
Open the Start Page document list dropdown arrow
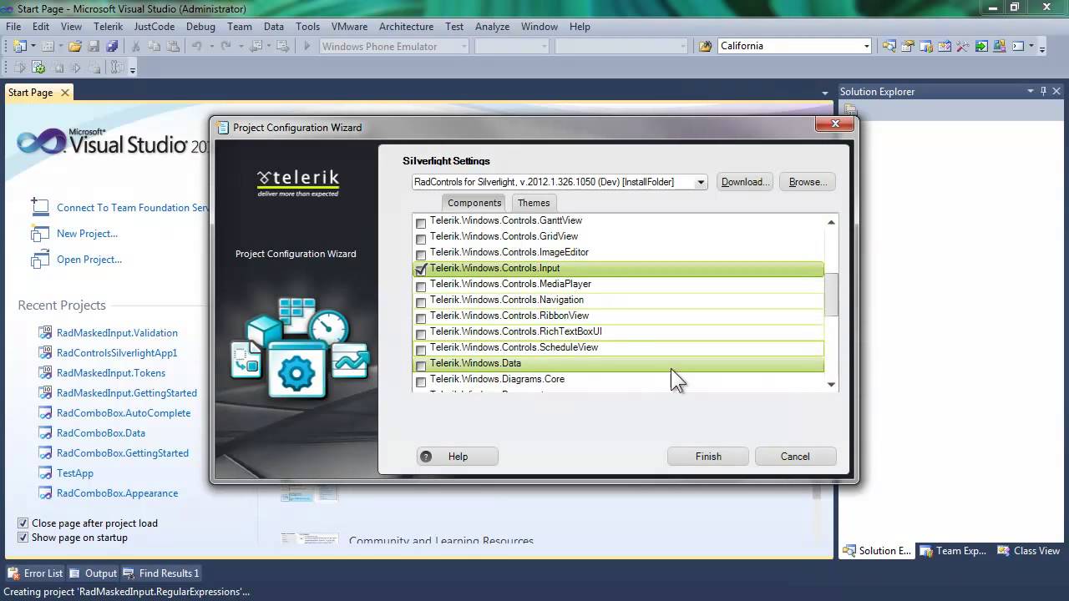[x=825, y=93]
